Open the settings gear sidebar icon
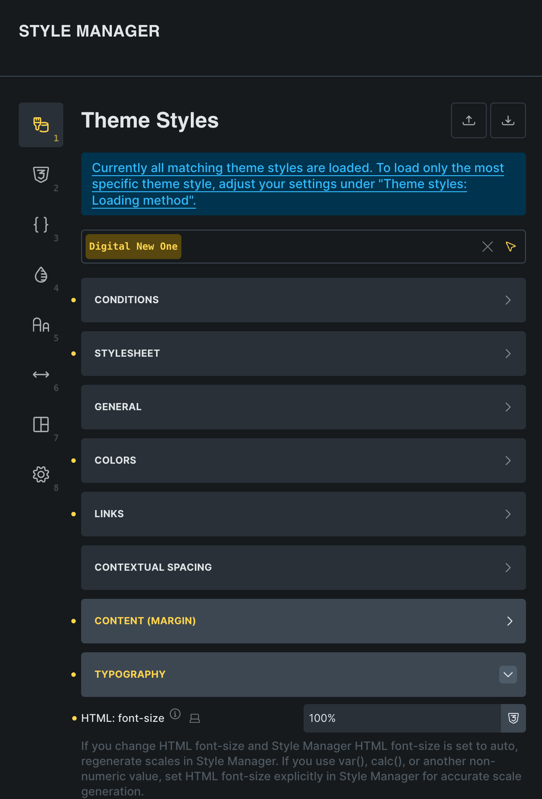 tap(41, 474)
